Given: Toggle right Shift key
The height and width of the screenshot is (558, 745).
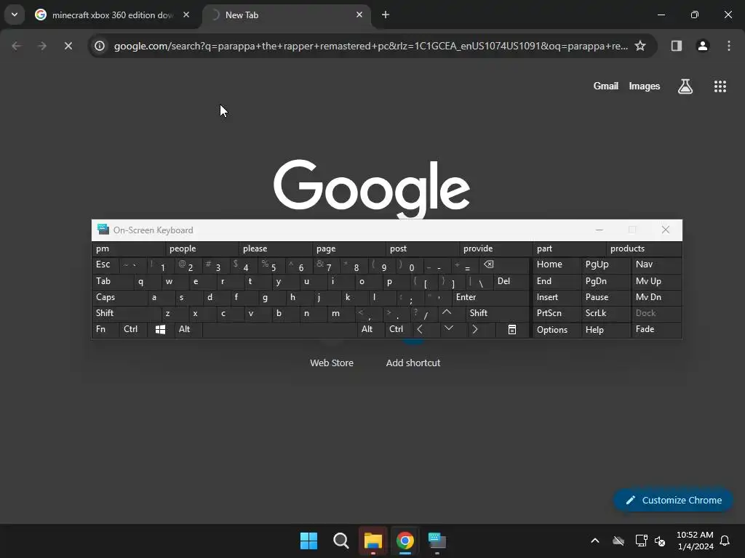Looking at the screenshot, I should click(497, 313).
